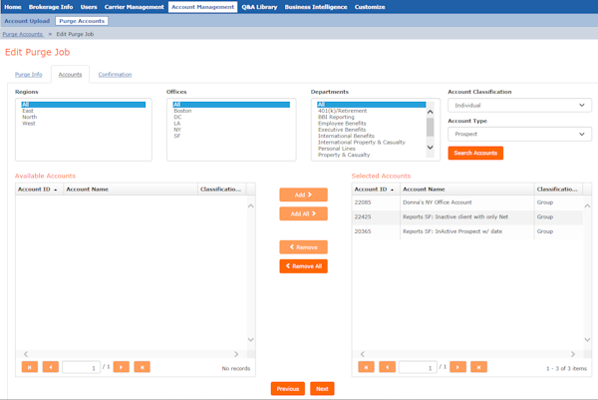This screenshot has width=598, height=400.
Task: Select account 22085 Donna's NY Office Account
Action: click(x=439, y=202)
